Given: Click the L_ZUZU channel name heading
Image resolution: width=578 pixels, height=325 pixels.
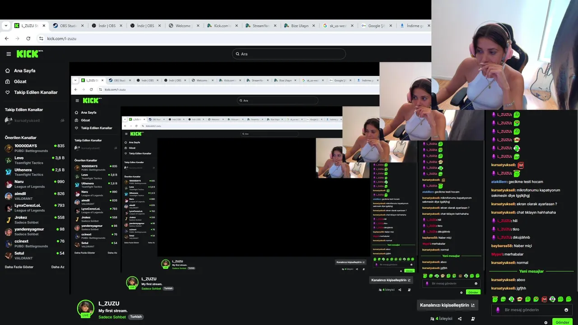Looking at the screenshot, I should (x=109, y=304).
